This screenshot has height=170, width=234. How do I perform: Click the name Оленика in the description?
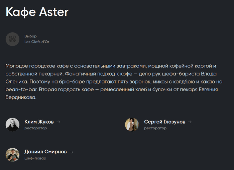tap(17, 81)
